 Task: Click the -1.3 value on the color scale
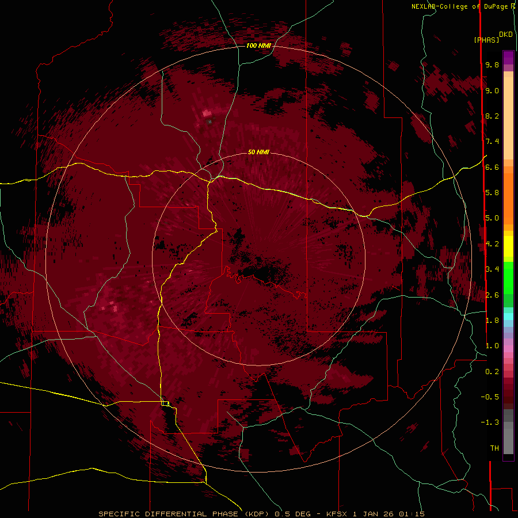[x=490, y=422]
